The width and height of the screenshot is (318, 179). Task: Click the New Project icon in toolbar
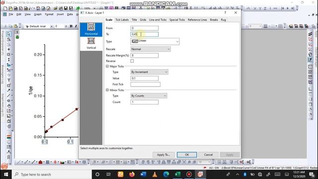pyautogui.click(x=5, y=8)
